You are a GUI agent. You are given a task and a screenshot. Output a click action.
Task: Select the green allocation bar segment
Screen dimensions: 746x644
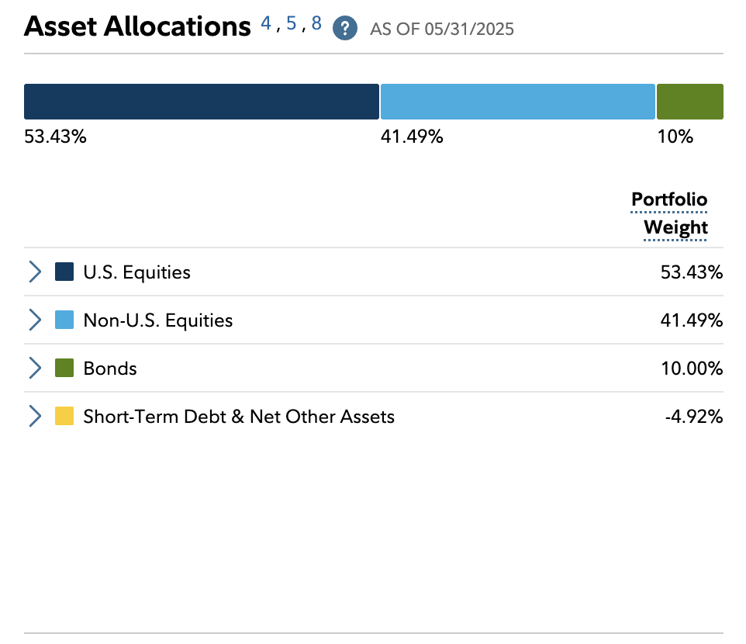690,102
